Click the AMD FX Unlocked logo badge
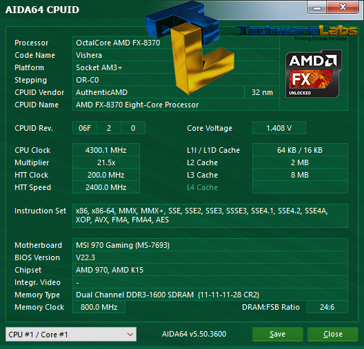This screenshot has height=349, width=364. point(314,74)
